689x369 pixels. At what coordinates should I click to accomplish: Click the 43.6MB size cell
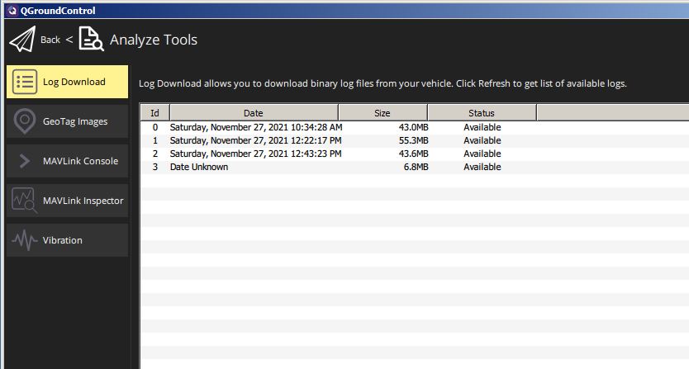(x=414, y=154)
